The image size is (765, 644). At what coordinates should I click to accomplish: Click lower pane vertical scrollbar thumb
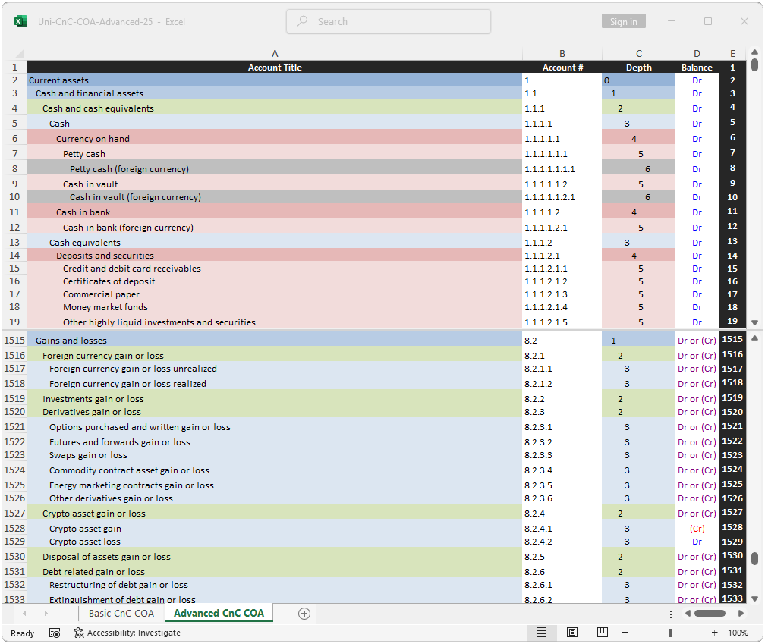pos(754,559)
